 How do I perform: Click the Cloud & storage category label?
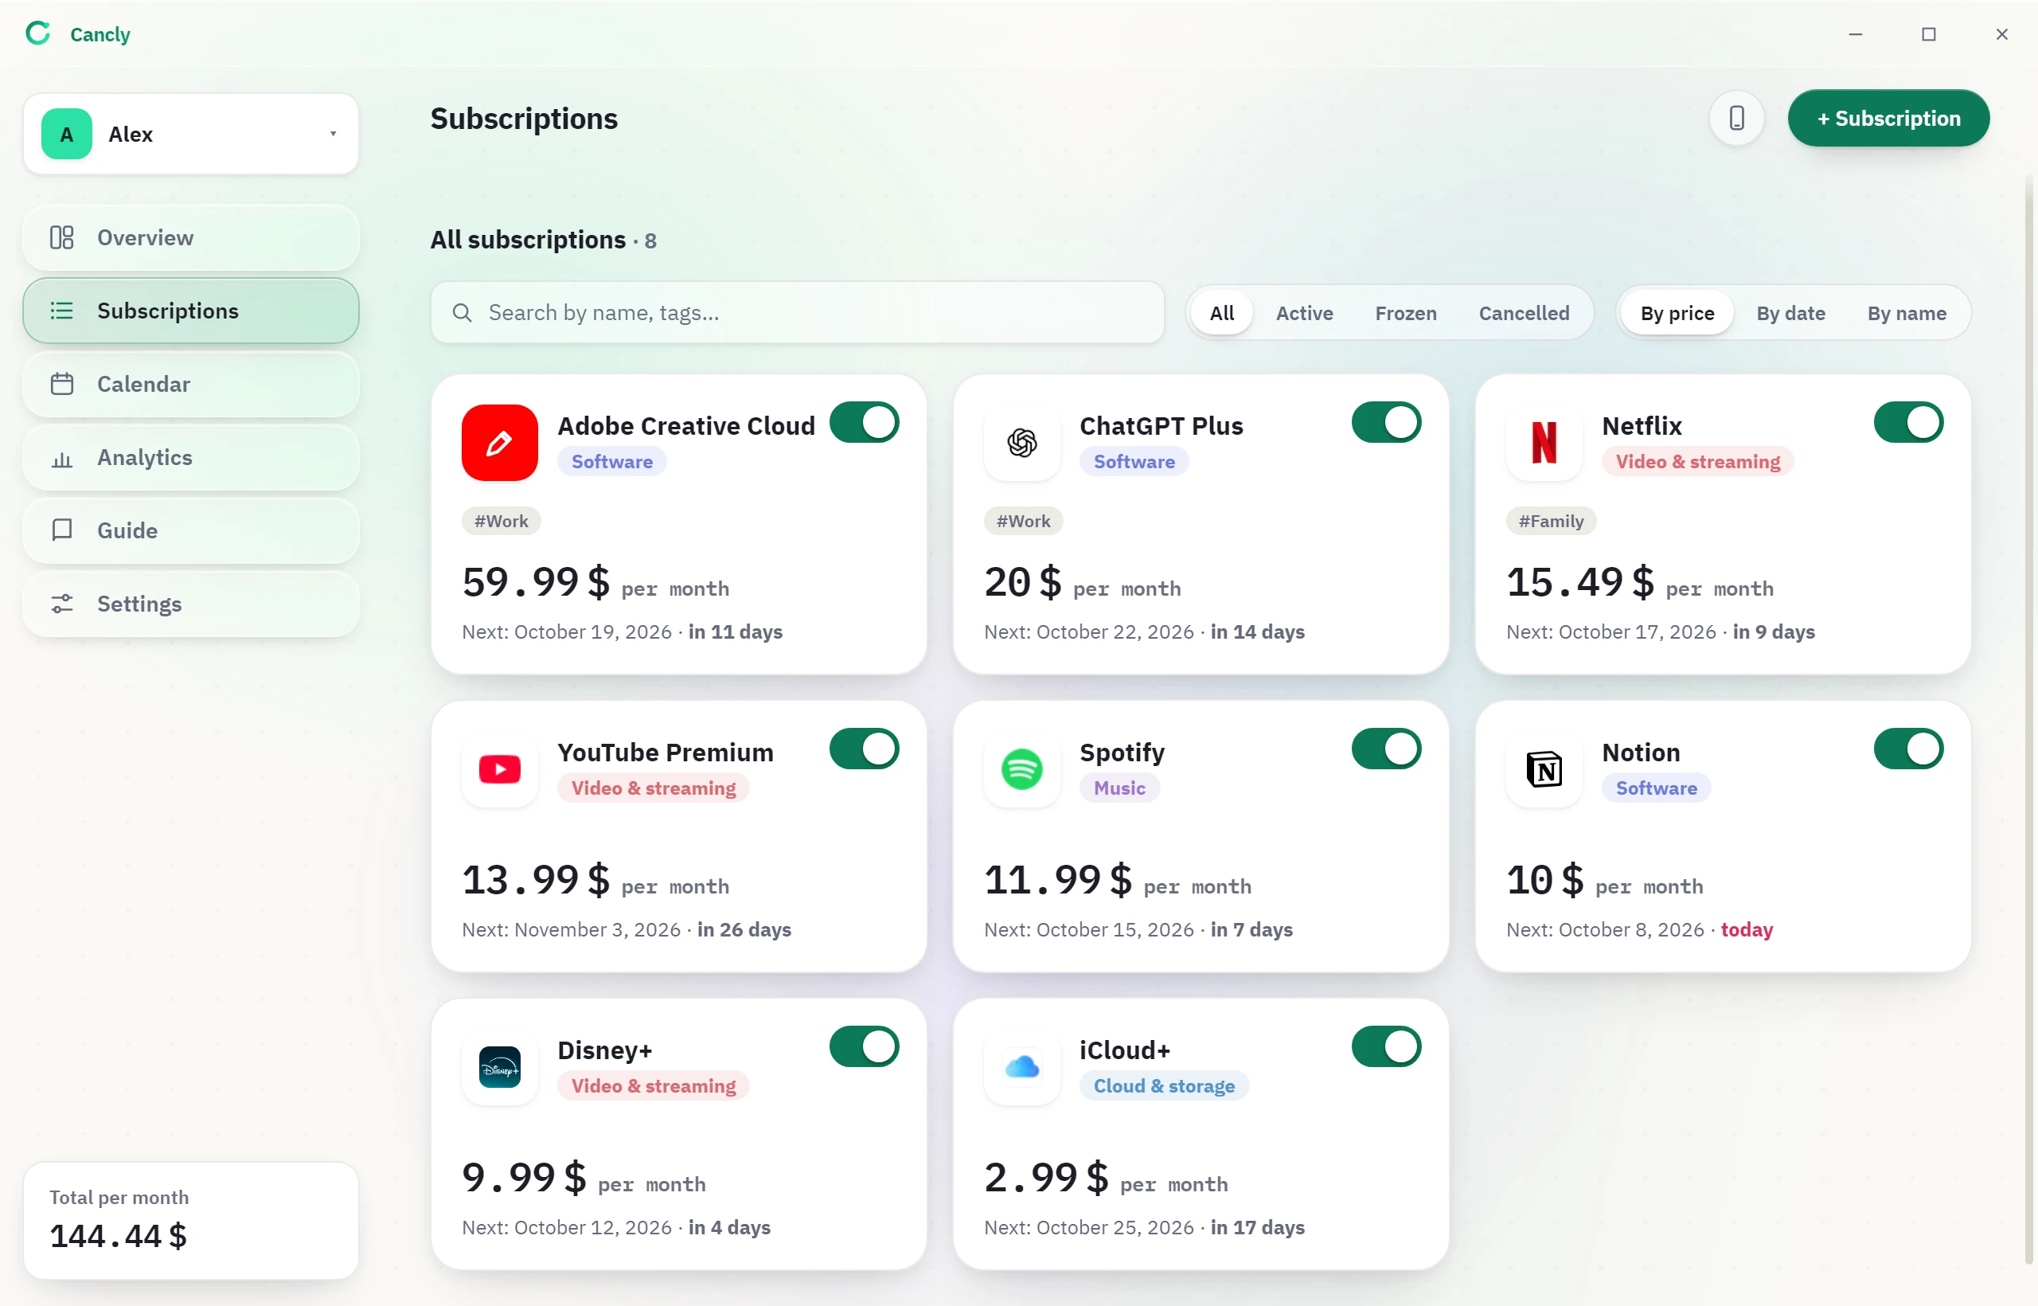1164,1085
